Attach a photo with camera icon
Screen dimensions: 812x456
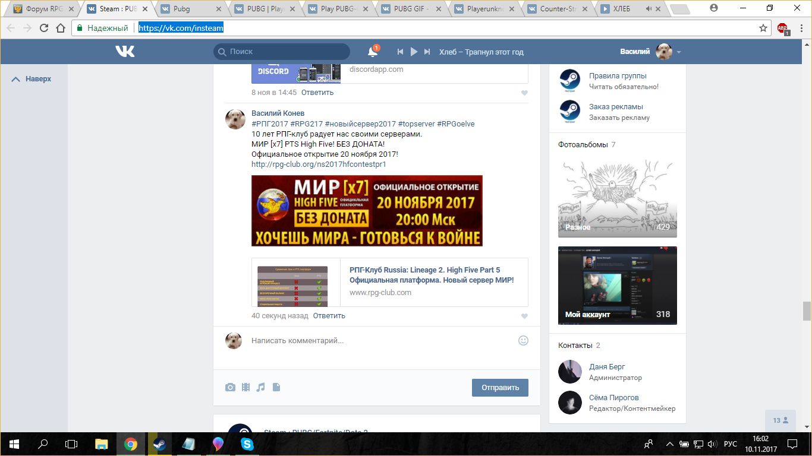click(230, 388)
